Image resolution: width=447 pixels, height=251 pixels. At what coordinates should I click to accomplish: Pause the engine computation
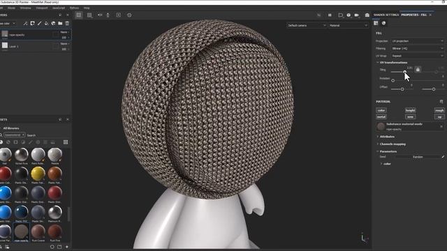[x=330, y=15]
